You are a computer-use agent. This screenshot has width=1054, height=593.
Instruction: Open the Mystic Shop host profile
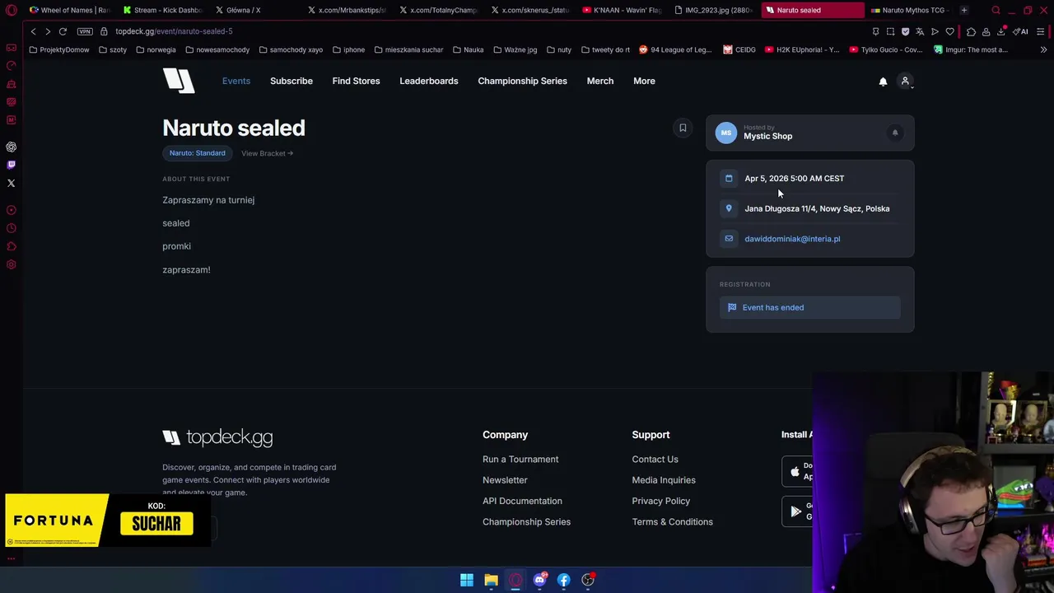pos(768,136)
